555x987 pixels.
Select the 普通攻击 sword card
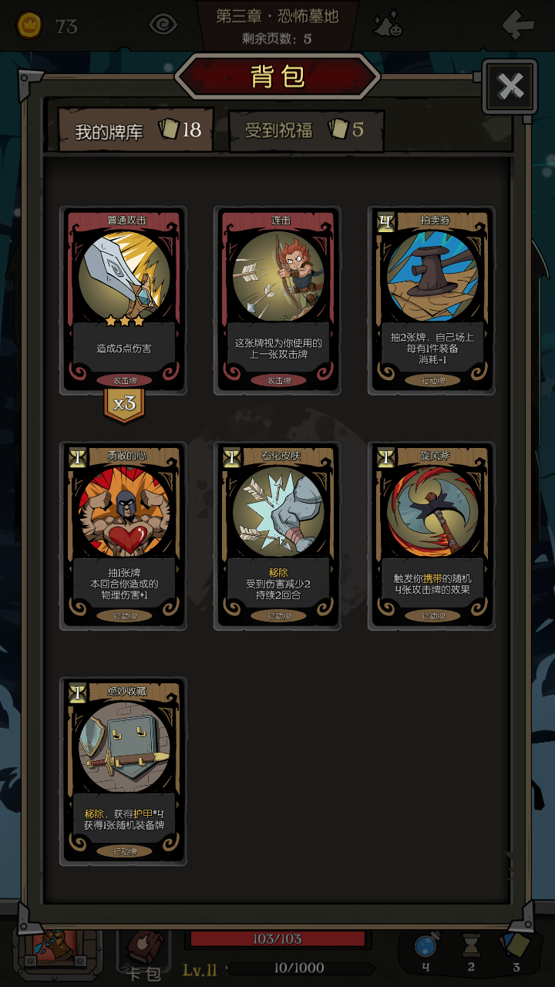[x=124, y=300]
